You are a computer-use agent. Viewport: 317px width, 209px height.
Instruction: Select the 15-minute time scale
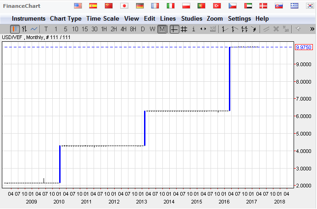85,29
